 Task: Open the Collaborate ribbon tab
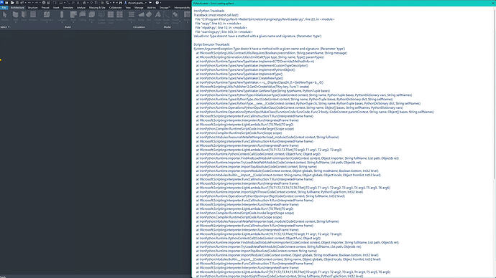point(115,8)
